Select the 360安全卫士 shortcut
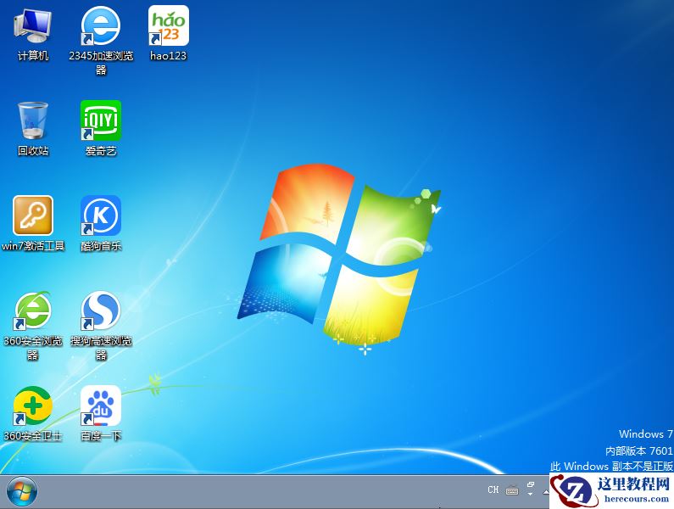Viewport: 674px width, 509px height. [x=33, y=413]
